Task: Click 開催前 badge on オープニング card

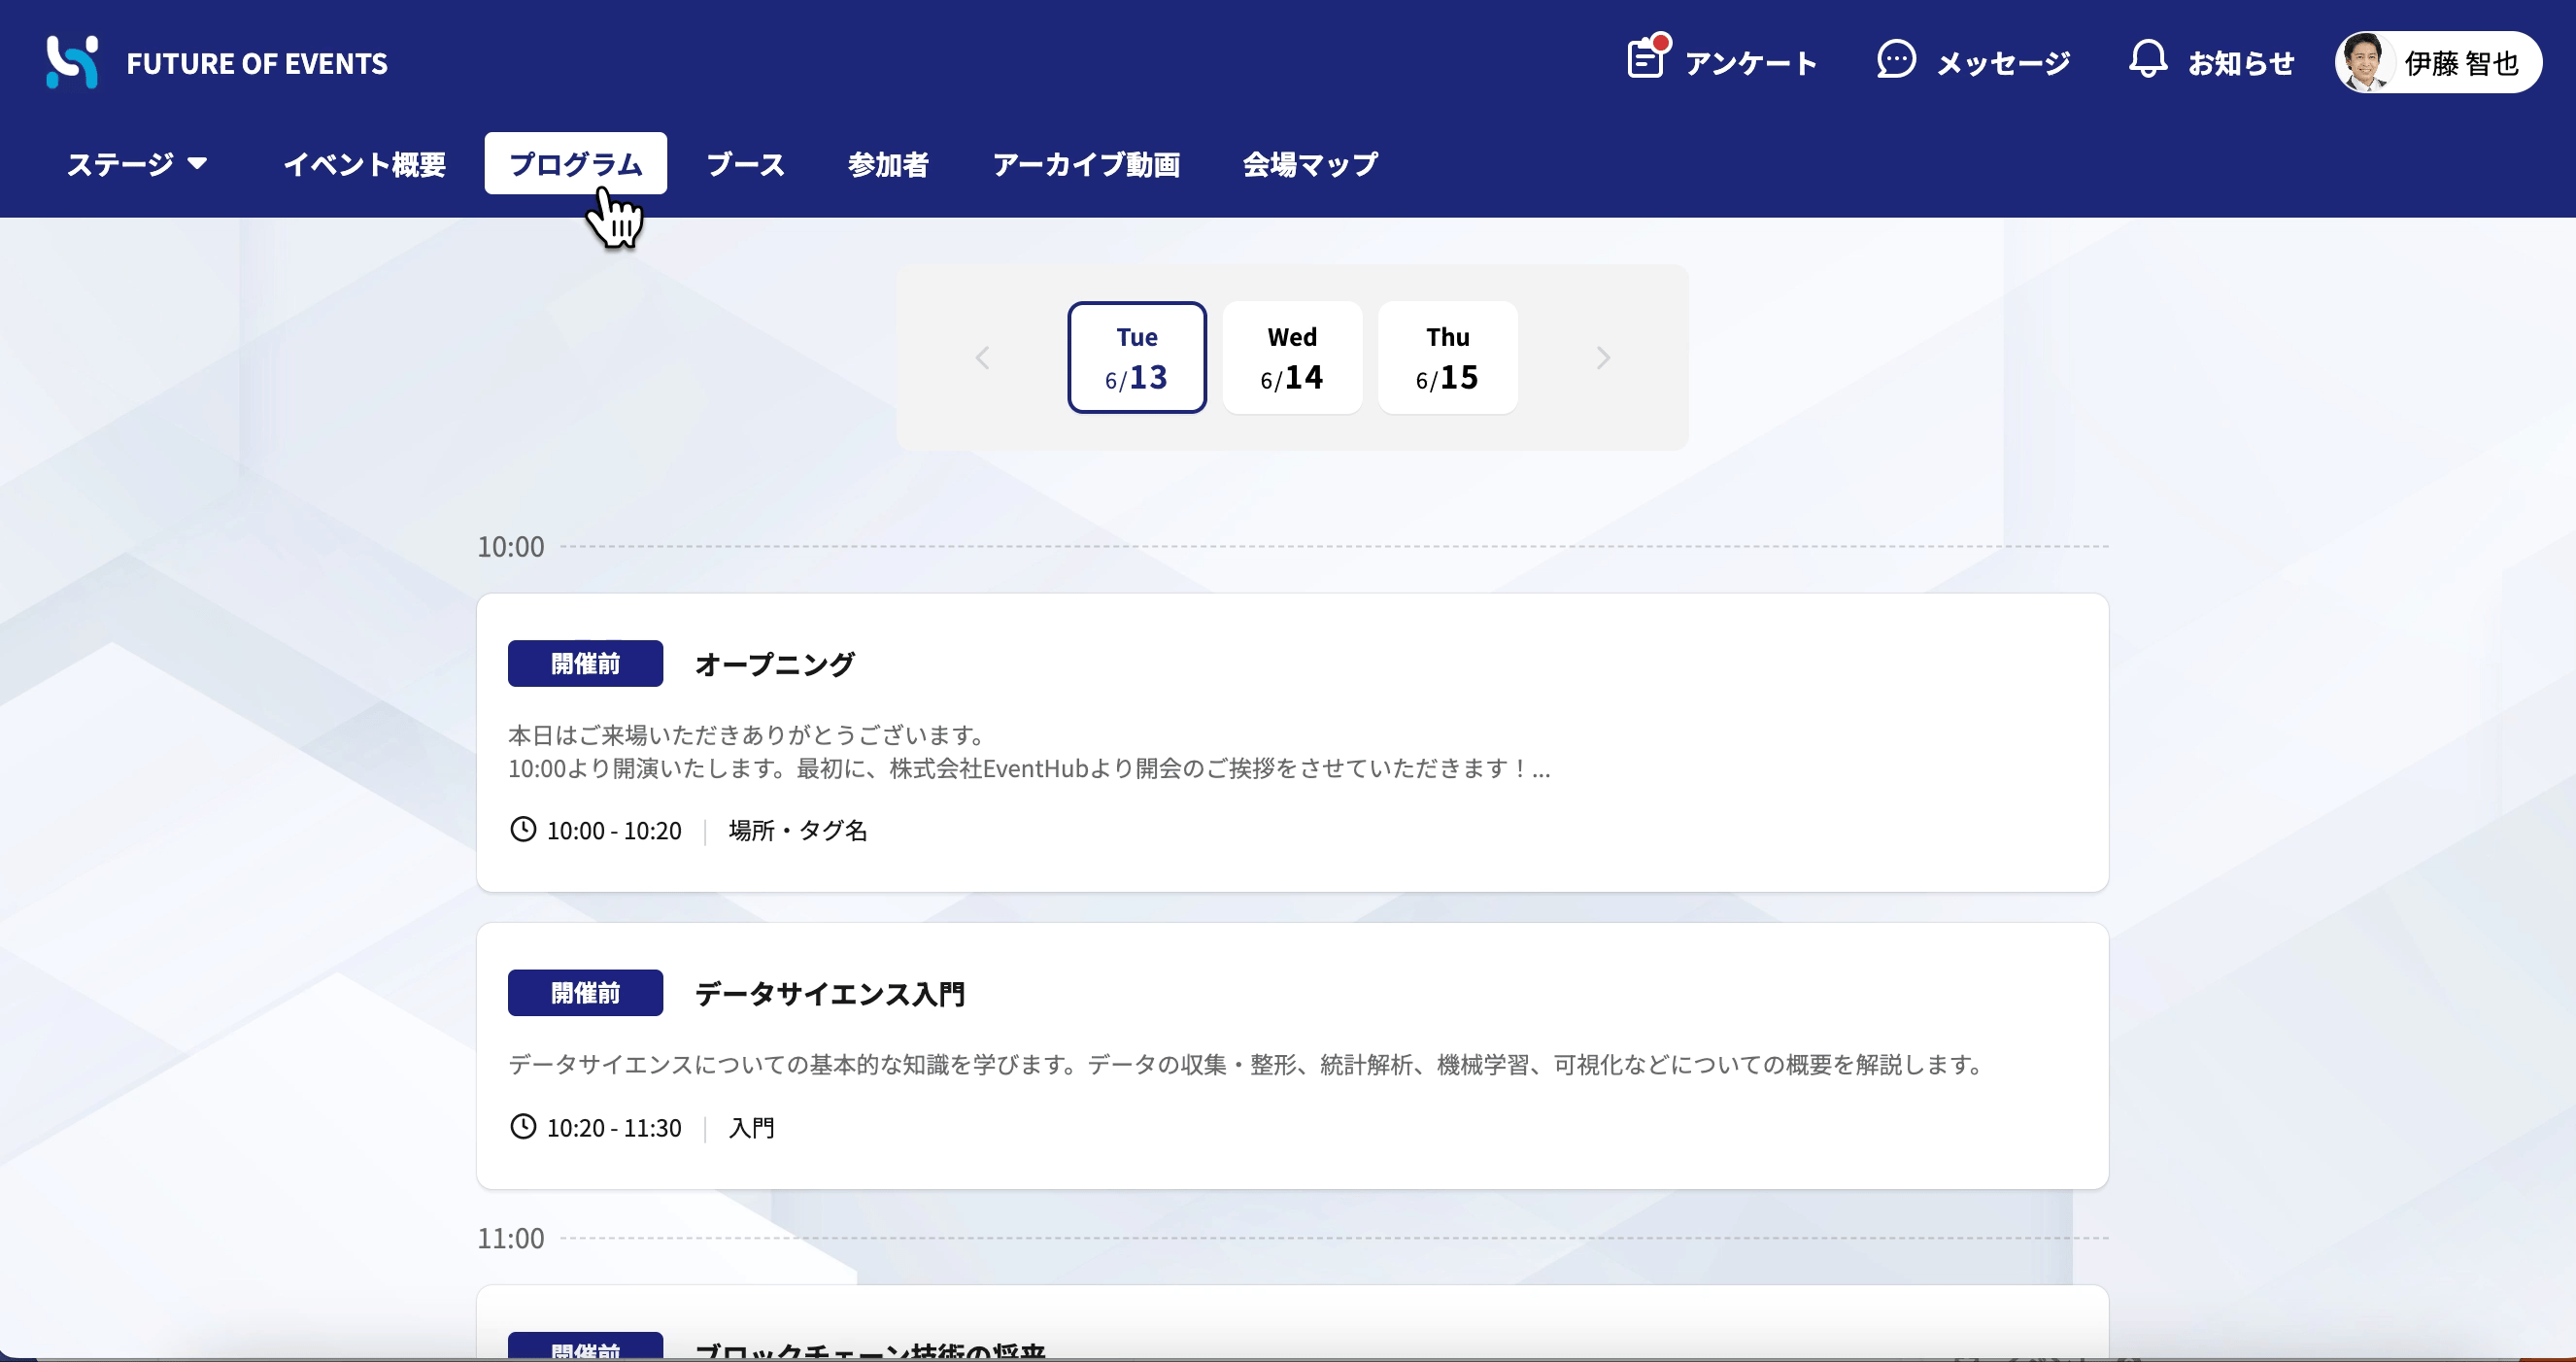Action: [585, 663]
